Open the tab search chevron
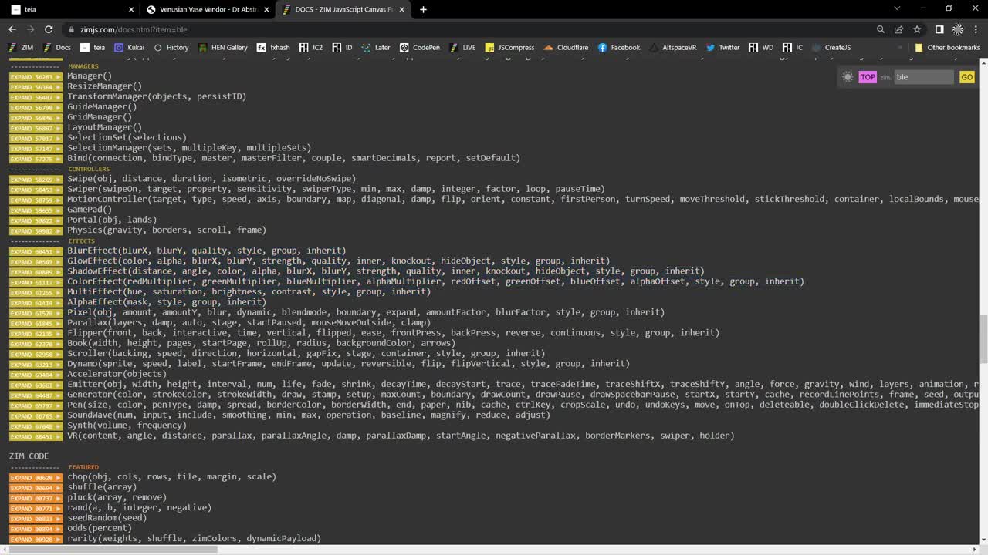Screen dimensions: 988x555 (x=897, y=8)
